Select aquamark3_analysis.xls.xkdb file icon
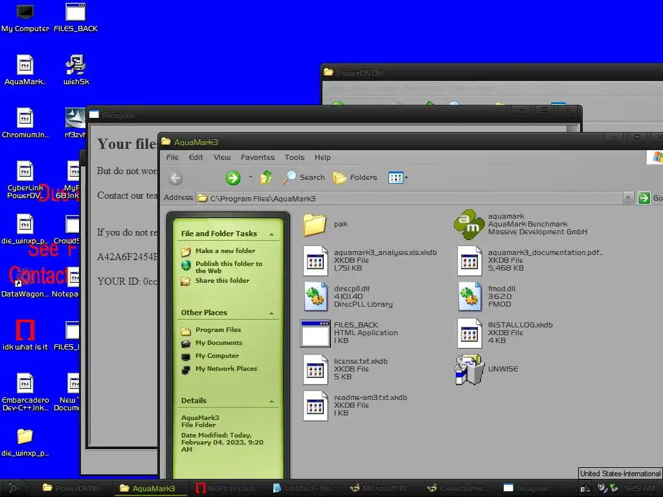The width and height of the screenshot is (663, 497). pos(315,260)
